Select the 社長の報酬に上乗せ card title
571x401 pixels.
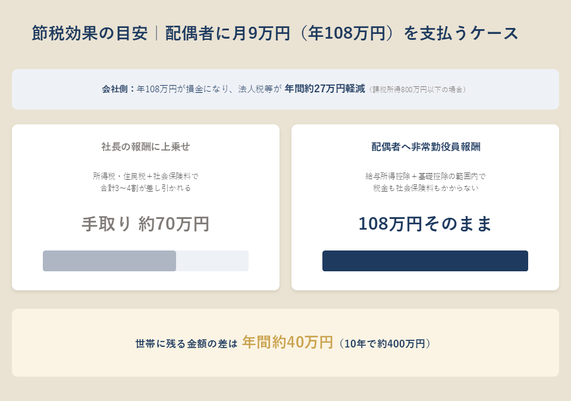tap(146, 146)
